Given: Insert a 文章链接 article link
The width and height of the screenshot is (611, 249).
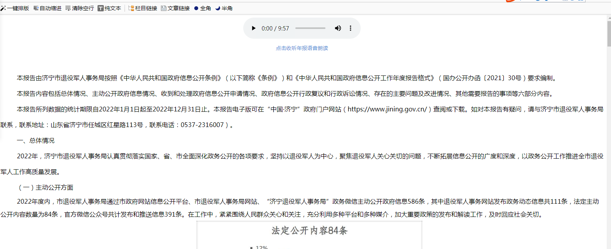Looking at the screenshot, I should point(175,8).
